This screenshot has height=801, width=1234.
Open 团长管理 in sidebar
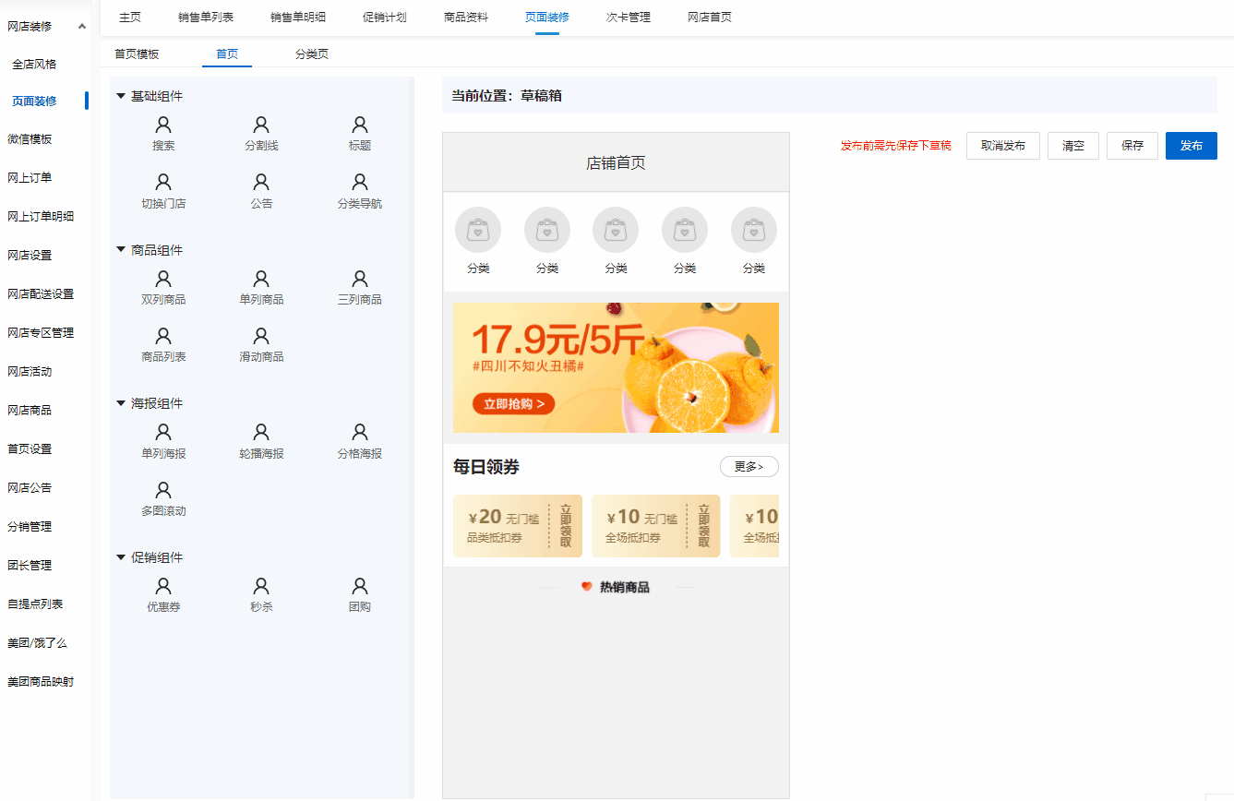click(30, 566)
